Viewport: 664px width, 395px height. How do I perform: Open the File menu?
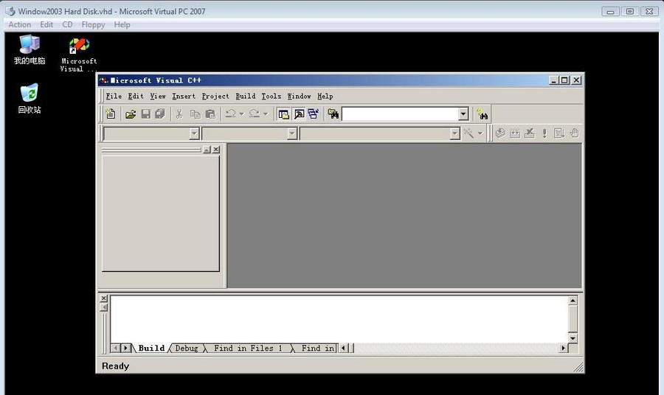coord(114,96)
